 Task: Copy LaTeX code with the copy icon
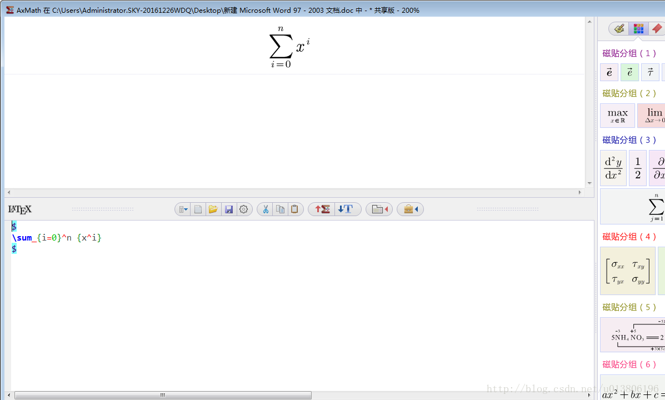click(x=281, y=209)
